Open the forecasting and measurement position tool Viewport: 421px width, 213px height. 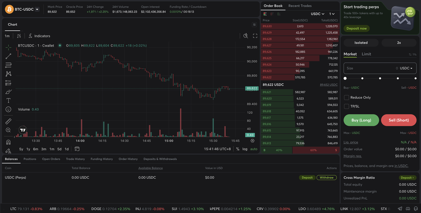point(8,83)
